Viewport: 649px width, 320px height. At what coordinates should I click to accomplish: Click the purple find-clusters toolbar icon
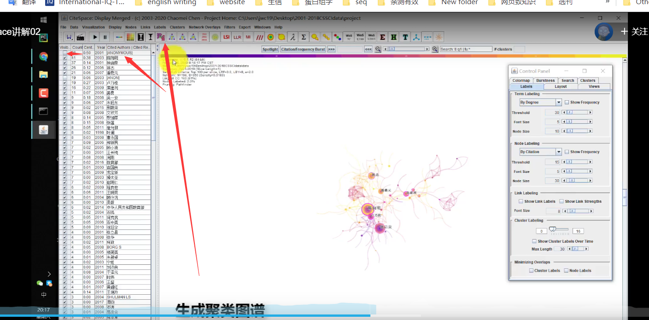161,37
